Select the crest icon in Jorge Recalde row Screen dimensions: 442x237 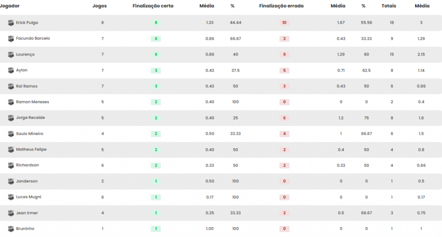tap(11, 118)
